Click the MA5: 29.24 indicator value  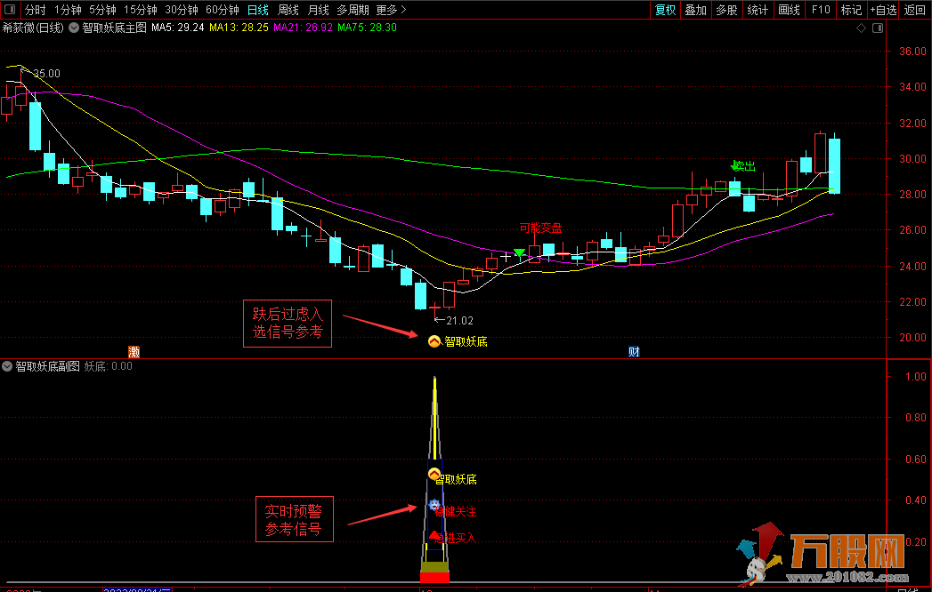pyautogui.click(x=178, y=28)
